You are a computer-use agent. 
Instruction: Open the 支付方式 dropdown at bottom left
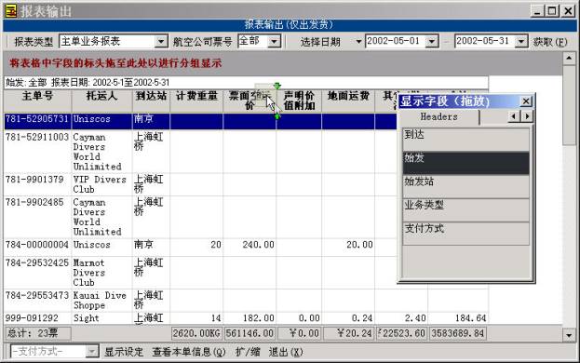coord(92,351)
